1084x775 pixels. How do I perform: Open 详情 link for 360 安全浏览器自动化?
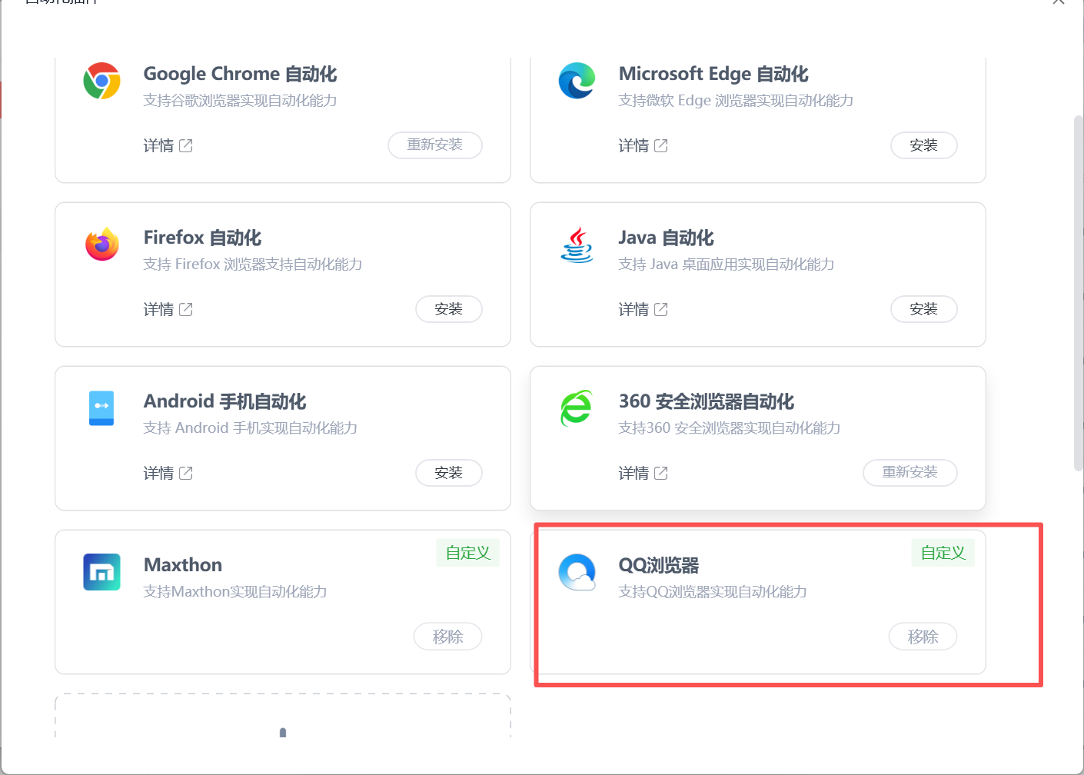pos(633,473)
